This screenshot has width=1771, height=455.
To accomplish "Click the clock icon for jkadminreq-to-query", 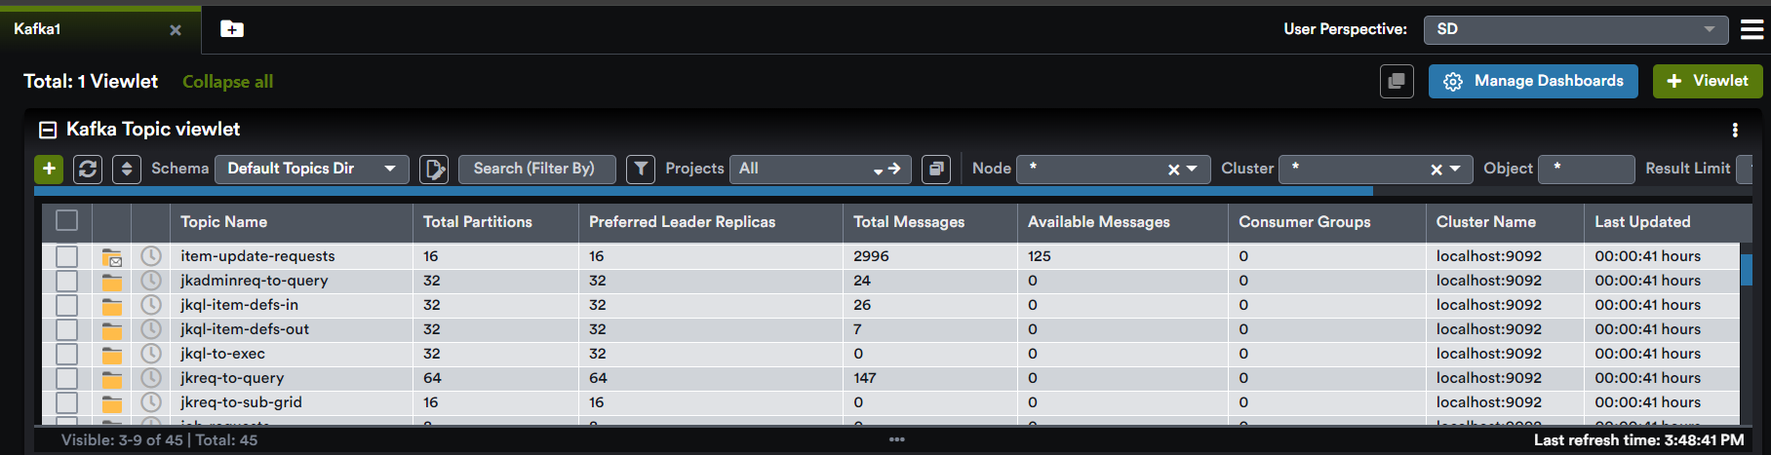I will 151,281.
